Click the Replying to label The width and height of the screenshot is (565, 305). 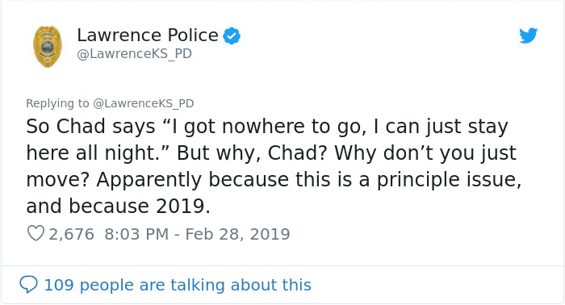[x=57, y=103]
